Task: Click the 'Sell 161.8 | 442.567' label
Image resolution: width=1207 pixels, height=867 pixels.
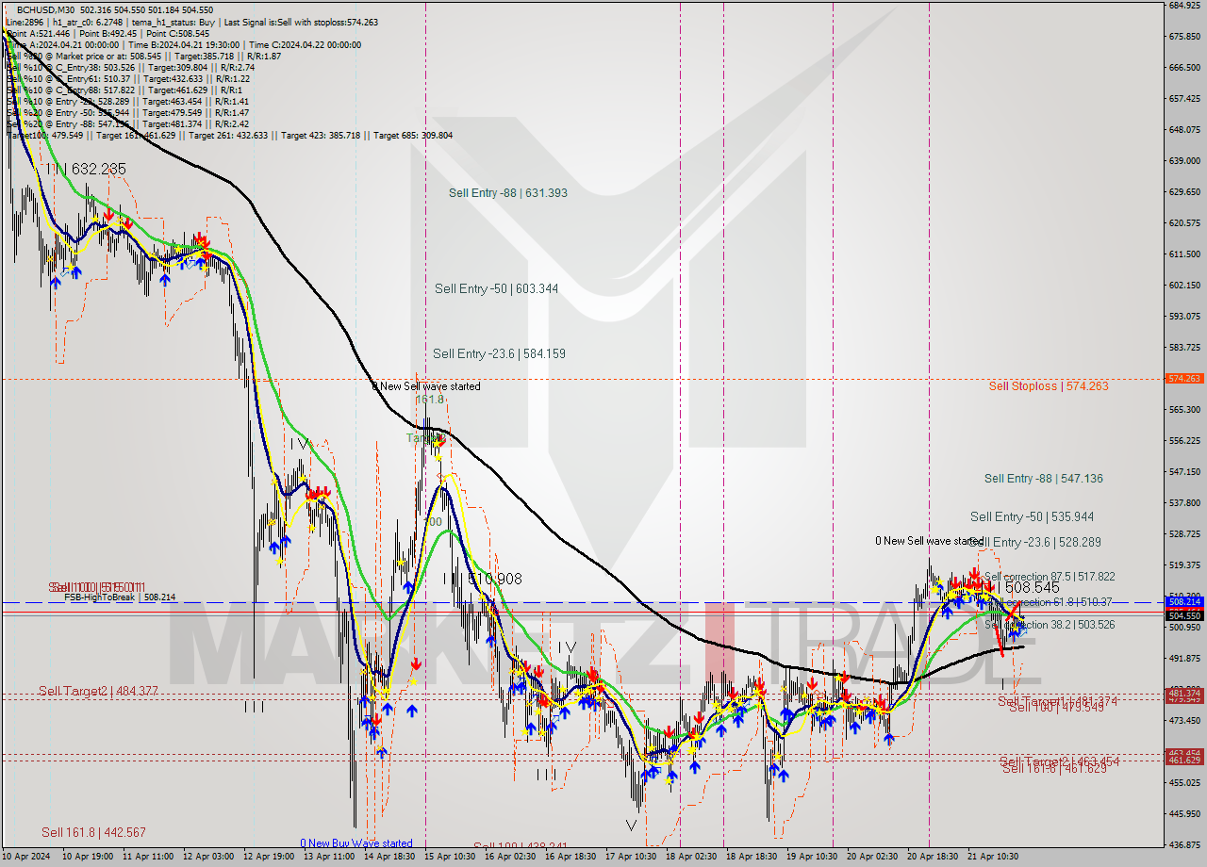Action: tap(93, 833)
